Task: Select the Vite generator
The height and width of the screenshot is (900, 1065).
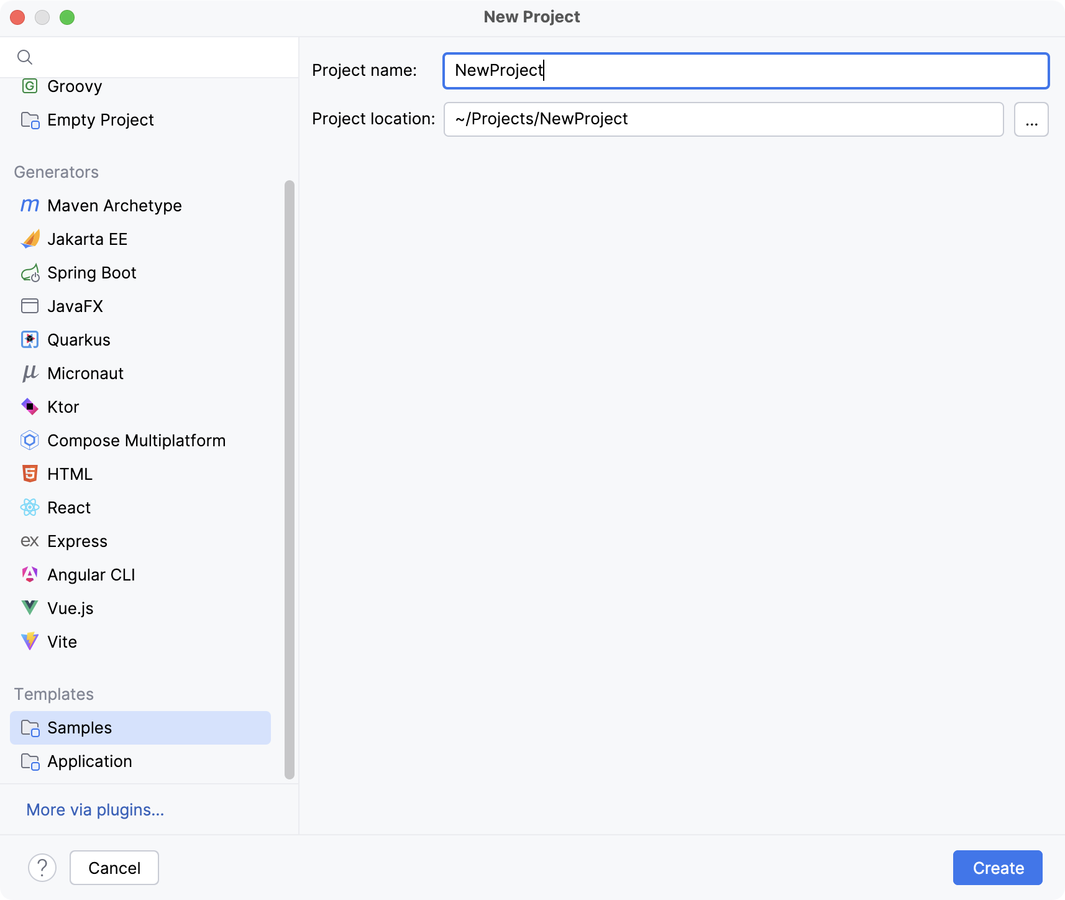Action: pos(62,641)
